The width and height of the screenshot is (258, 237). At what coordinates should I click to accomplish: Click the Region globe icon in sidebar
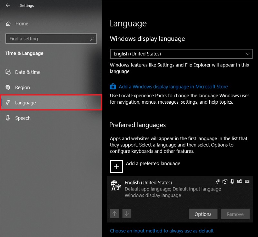tap(8, 87)
